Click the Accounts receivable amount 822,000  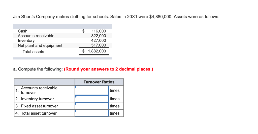tap(99, 36)
